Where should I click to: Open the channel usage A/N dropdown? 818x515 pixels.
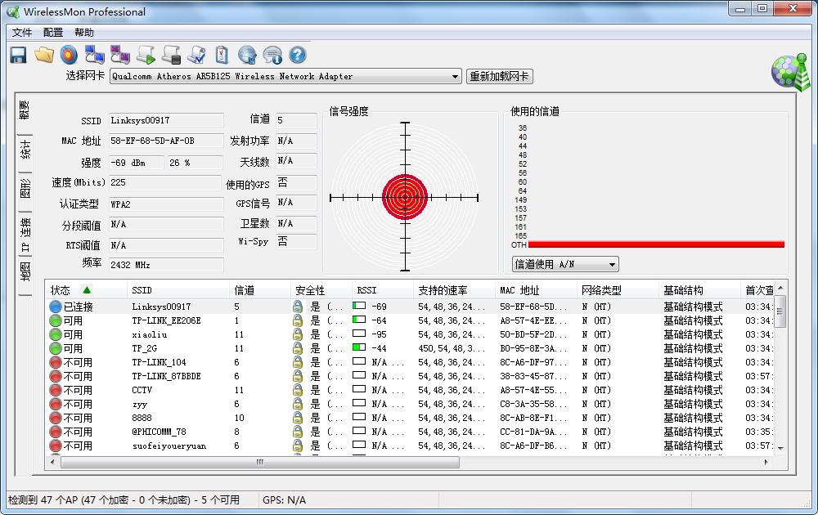click(x=611, y=265)
